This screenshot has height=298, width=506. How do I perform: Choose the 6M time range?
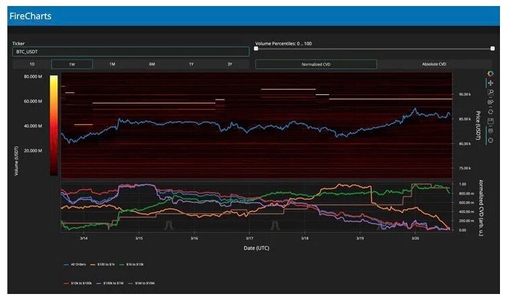[152, 64]
